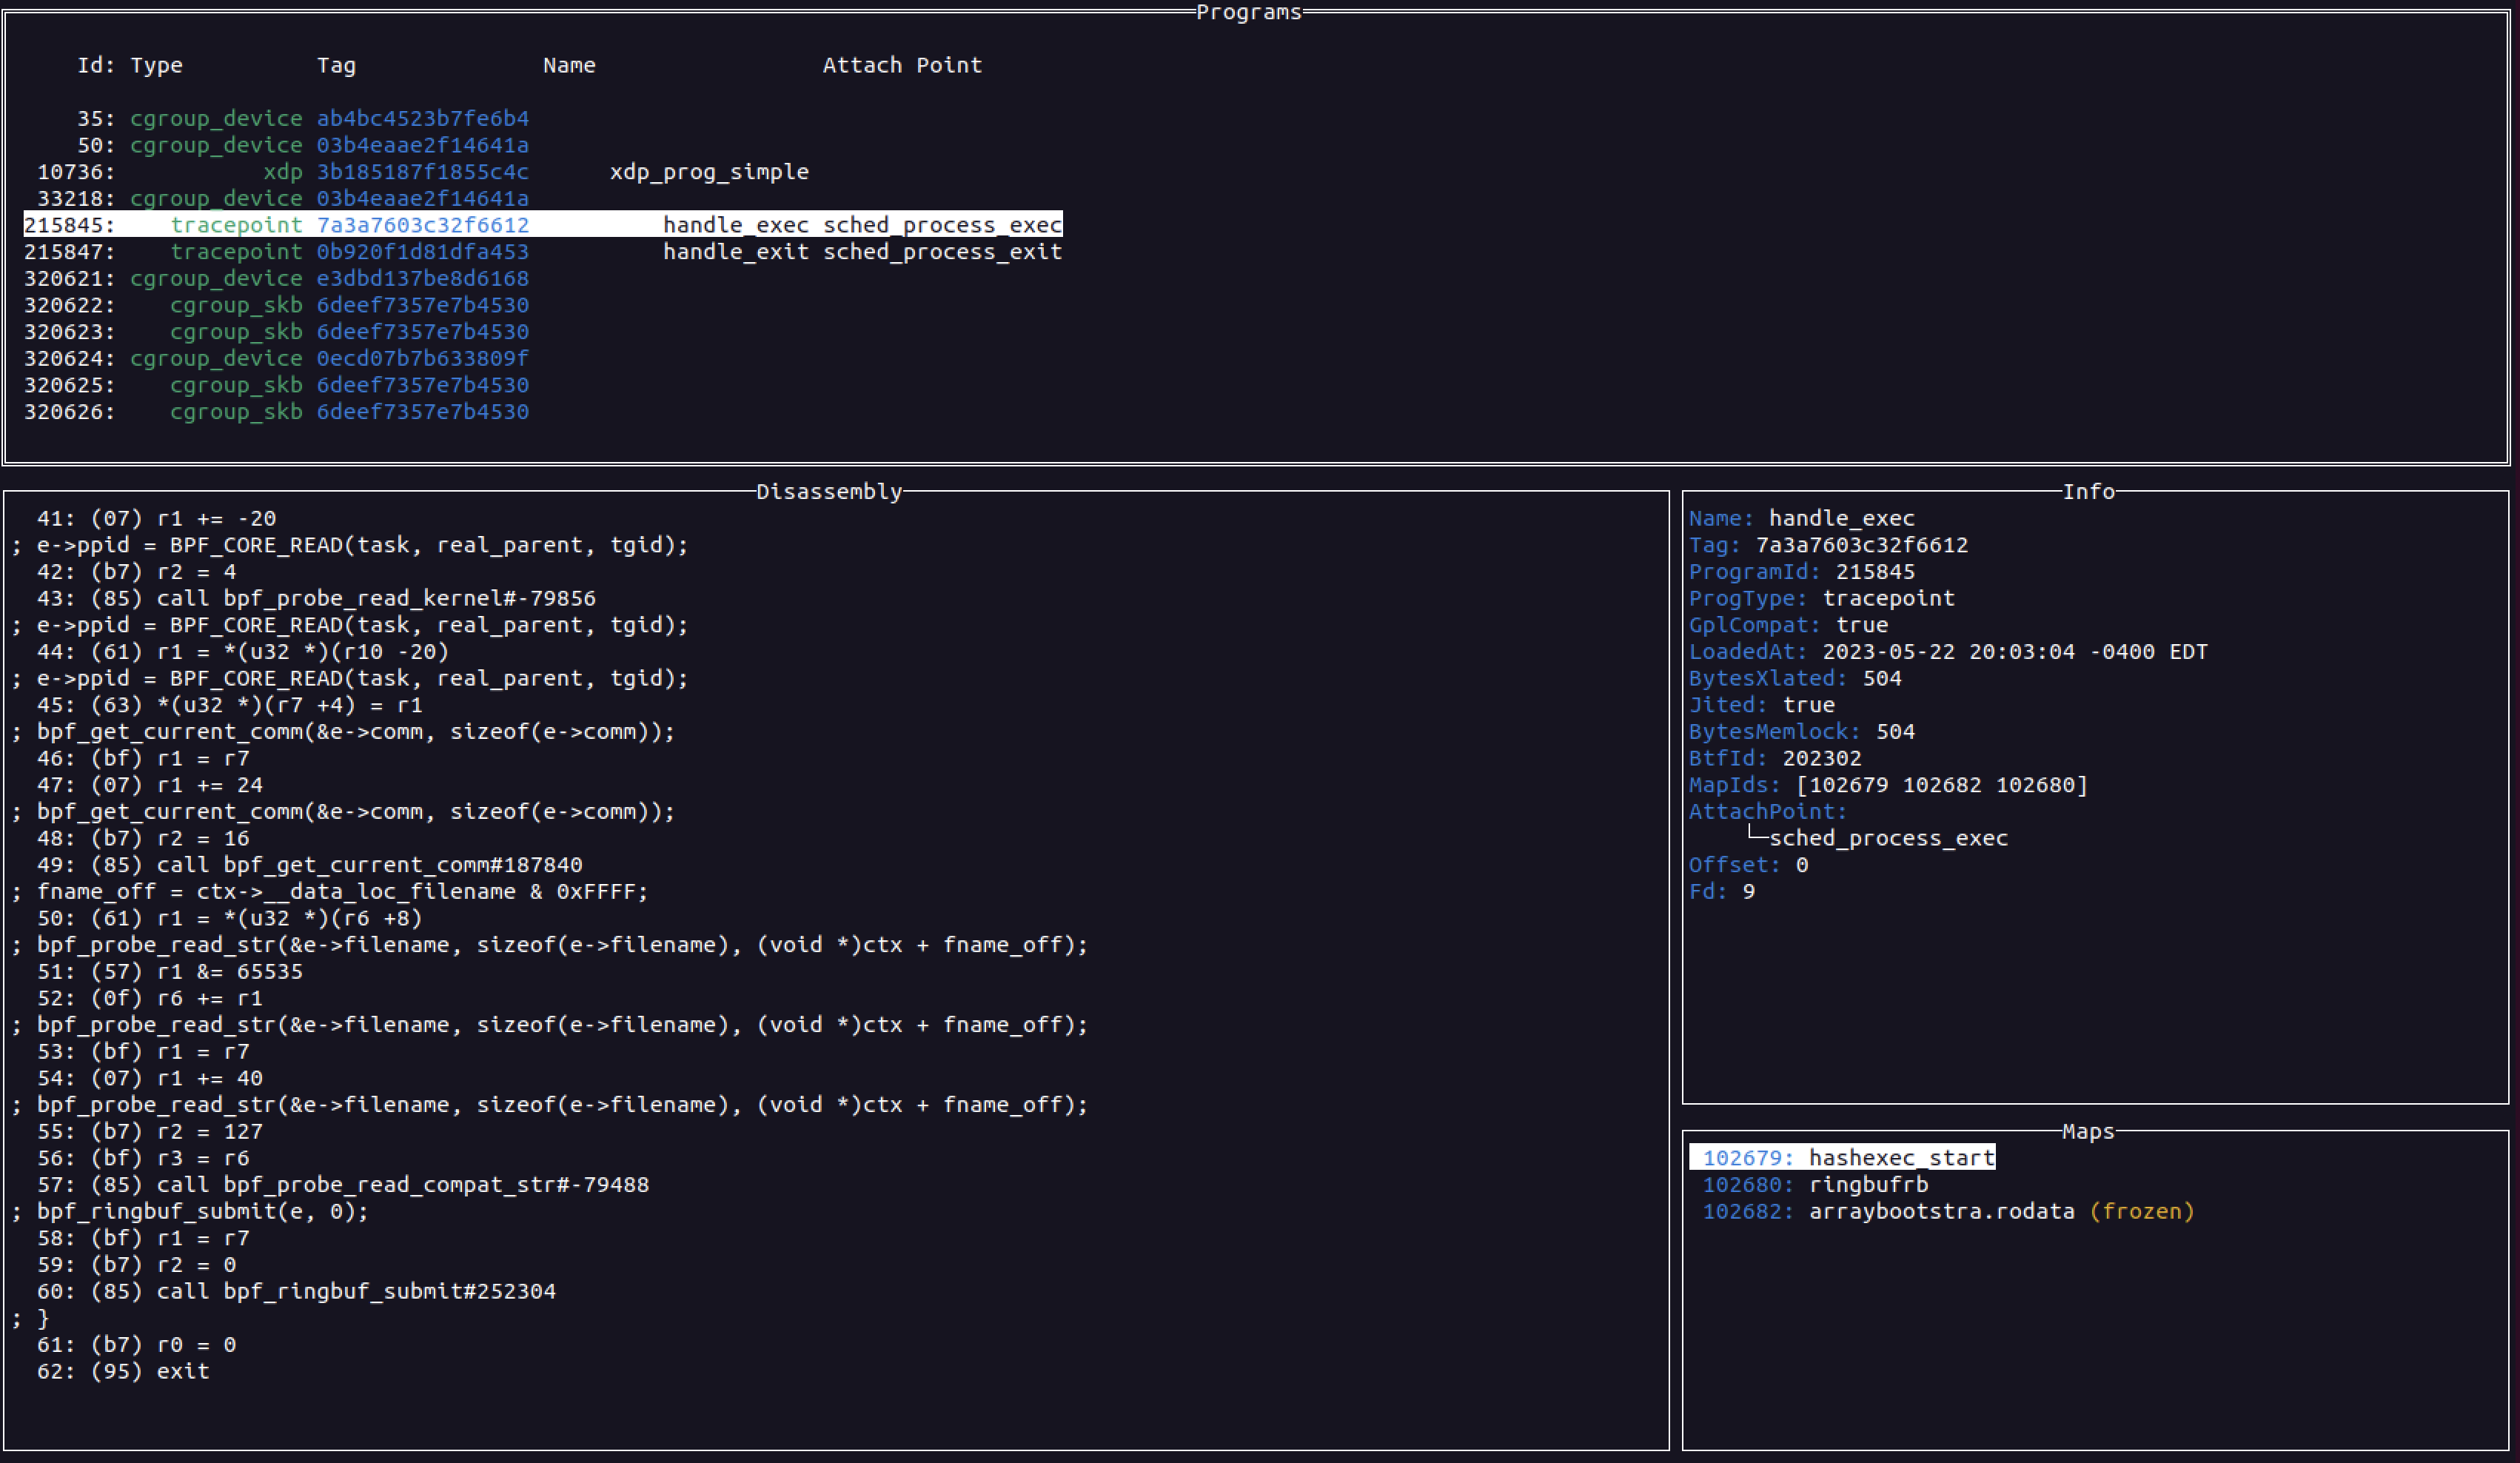Click the Name column header in Programs
Image resolution: width=2520 pixels, height=1463 pixels.
[x=569, y=65]
